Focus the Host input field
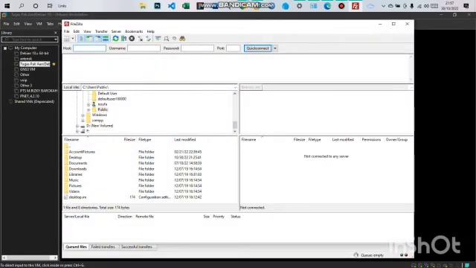 point(89,48)
